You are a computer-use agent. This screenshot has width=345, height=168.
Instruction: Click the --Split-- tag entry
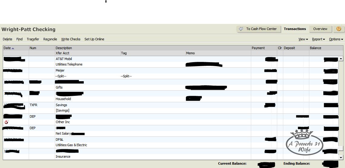(126, 76)
